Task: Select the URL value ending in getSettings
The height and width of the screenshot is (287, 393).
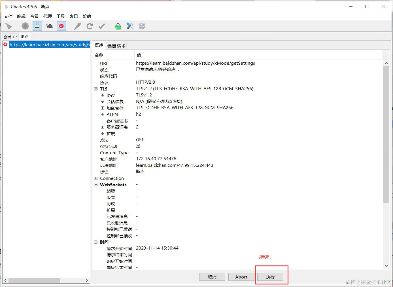Action: [x=196, y=63]
